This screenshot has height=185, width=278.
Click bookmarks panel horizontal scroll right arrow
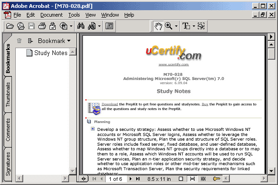[65, 179]
